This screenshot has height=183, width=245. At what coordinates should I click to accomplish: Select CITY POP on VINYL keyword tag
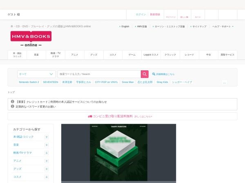tap(107, 82)
